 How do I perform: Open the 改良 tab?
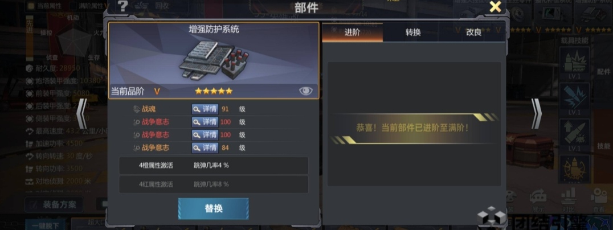click(x=474, y=32)
